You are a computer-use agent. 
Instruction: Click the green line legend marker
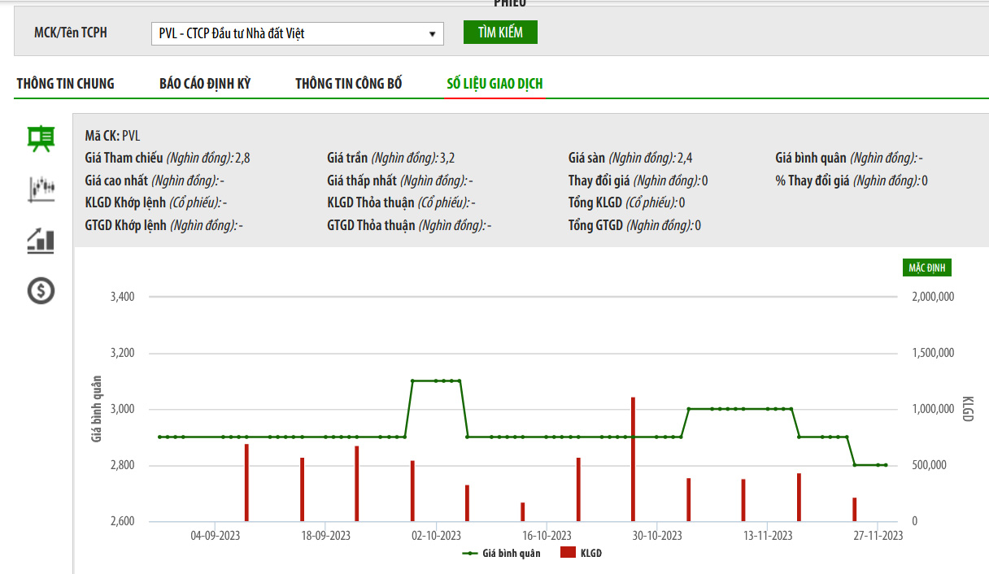click(470, 553)
